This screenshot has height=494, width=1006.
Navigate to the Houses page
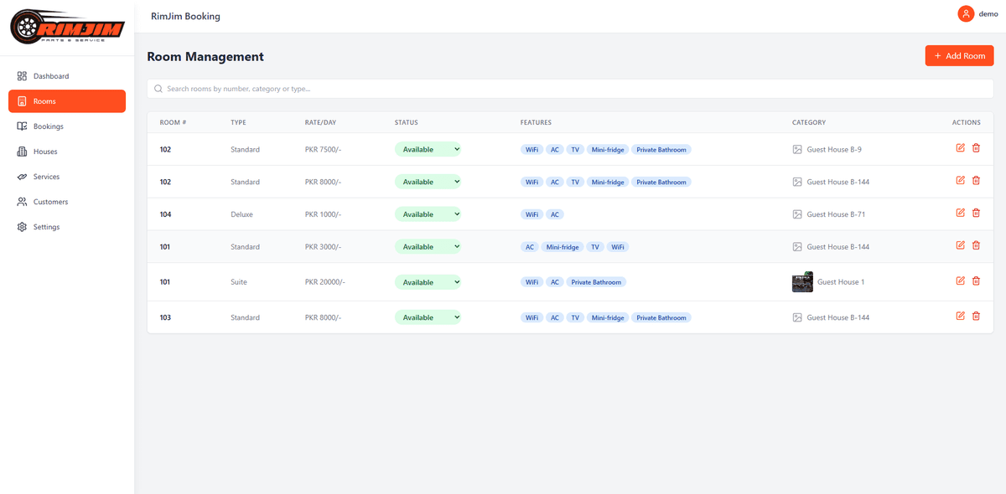coord(45,152)
